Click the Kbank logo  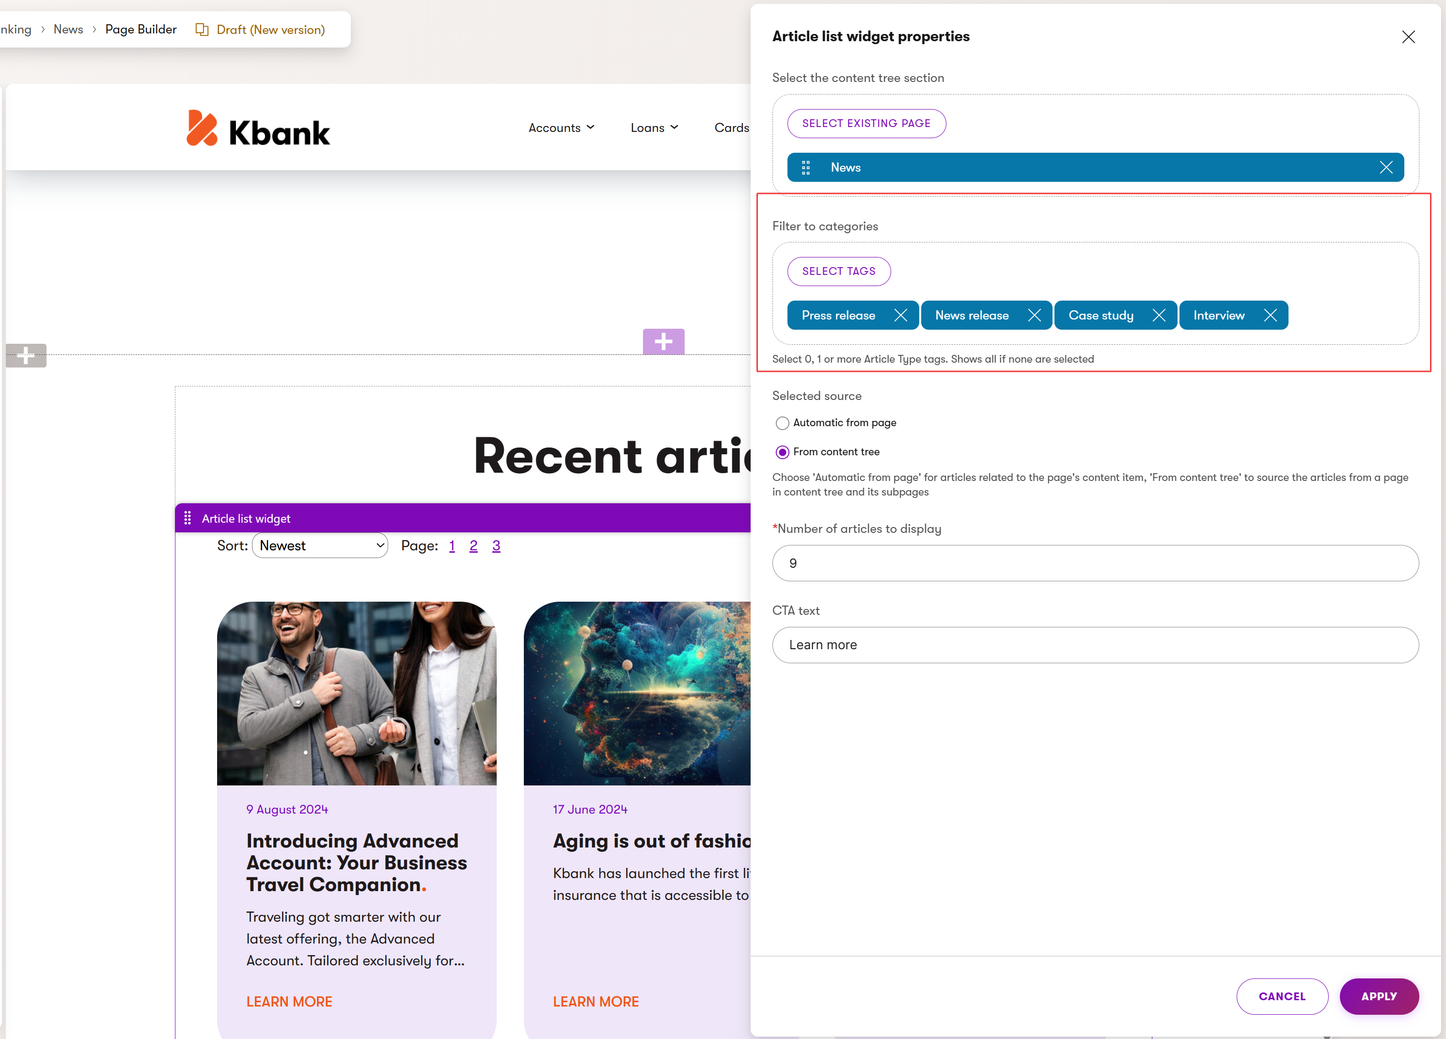258,128
